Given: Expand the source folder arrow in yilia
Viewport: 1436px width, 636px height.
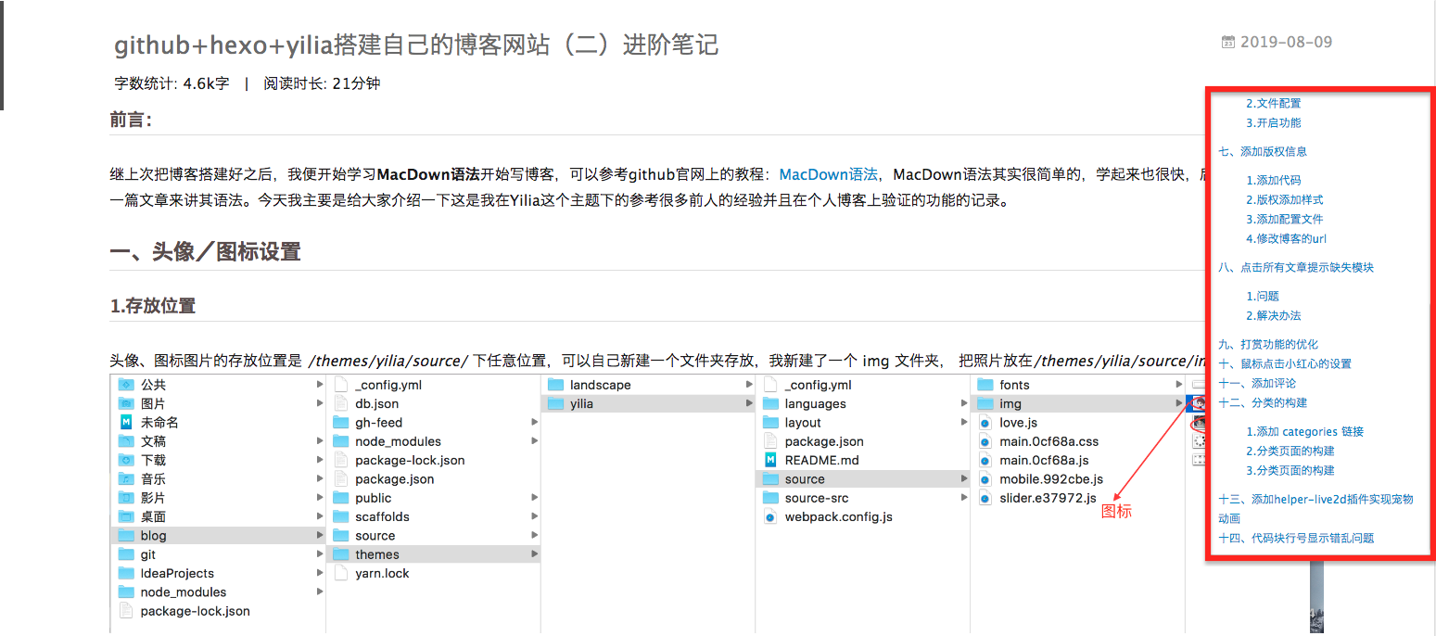Looking at the screenshot, I should 964,479.
